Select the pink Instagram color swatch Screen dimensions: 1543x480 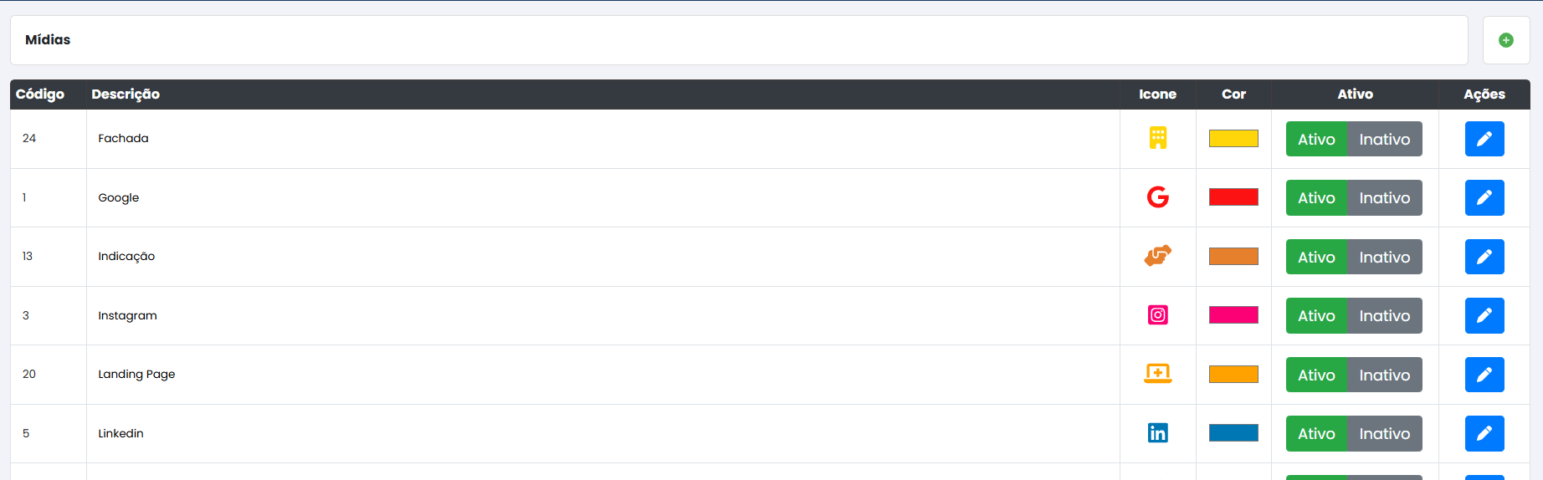tap(1233, 315)
